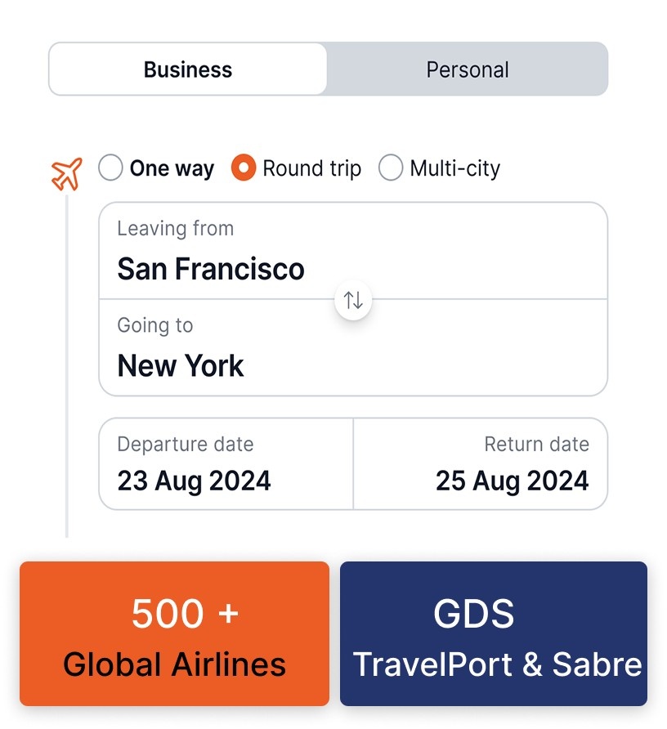Choose the Round trip option
Viewport: 667px width, 729px height.
[244, 168]
